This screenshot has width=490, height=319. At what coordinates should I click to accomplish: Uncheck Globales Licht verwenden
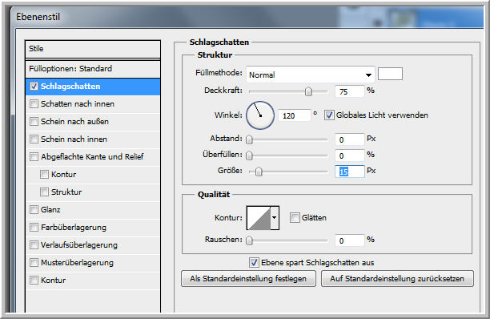tap(329, 115)
